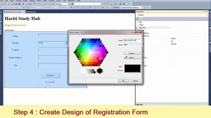This screenshot has width=211, height=118.
Task: Open the Tools menu
Action: (58, 1)
